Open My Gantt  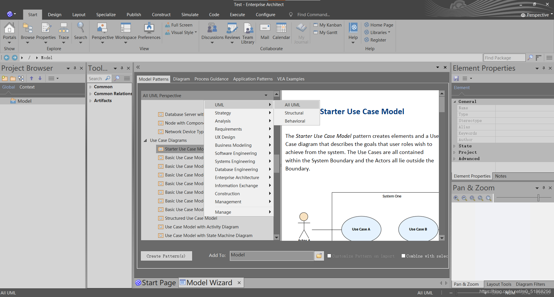coord(325,33)
